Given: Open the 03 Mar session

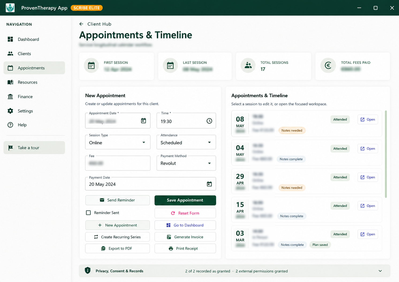Looking at the screenshot, I should pos(368,234).
